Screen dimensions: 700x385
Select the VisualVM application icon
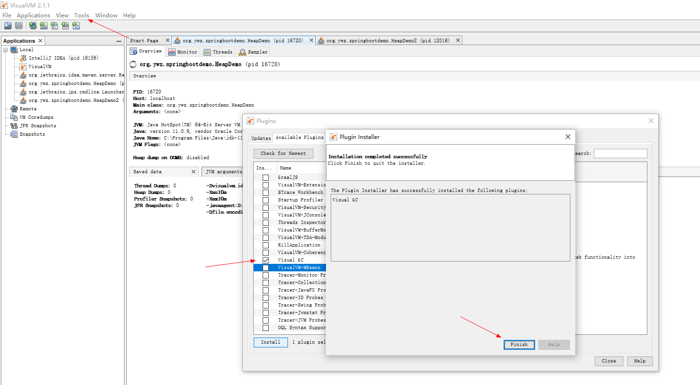click(x=23, y=66)
